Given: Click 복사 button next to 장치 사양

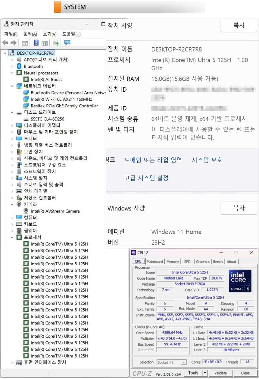Looking at the screenshot, I should (x=239, y=25).
